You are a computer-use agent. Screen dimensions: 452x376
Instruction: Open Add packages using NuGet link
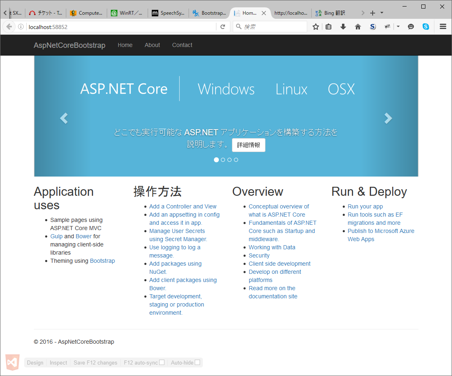175,268
